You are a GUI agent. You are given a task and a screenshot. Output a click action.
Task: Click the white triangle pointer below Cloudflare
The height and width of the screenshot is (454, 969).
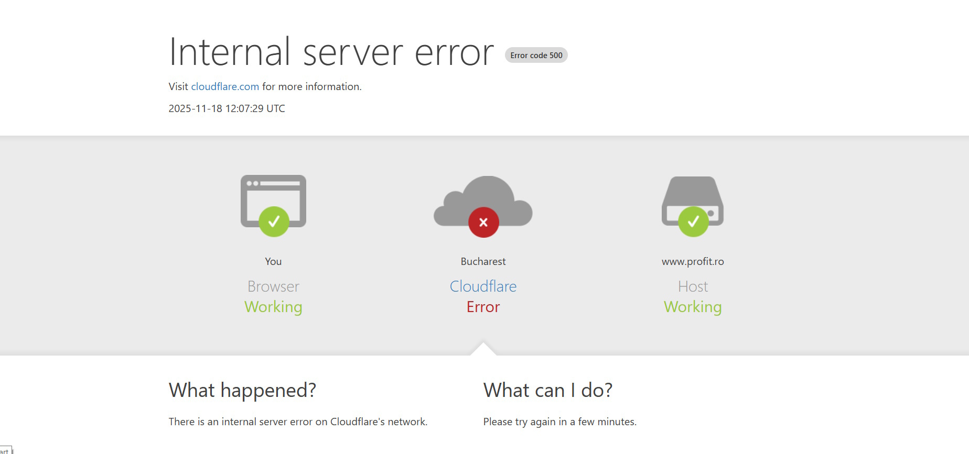483,349
